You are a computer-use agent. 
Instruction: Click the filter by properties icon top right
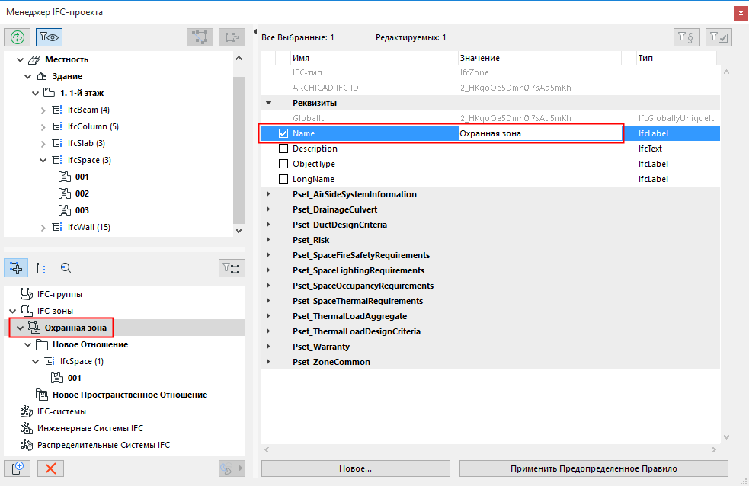pos(686,36)
